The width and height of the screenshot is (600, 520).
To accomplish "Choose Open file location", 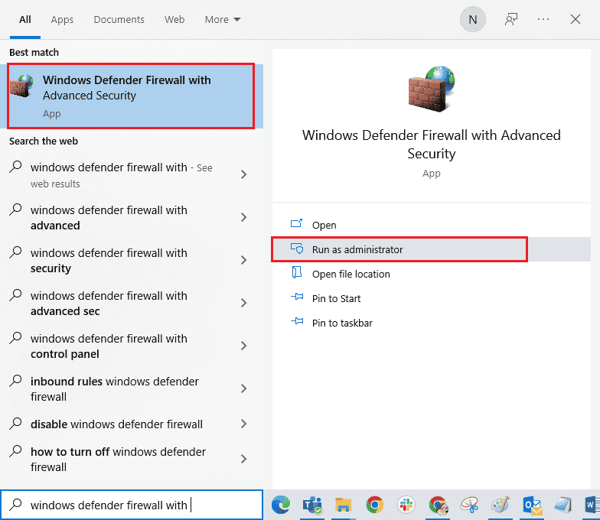I will coord(432,274).
